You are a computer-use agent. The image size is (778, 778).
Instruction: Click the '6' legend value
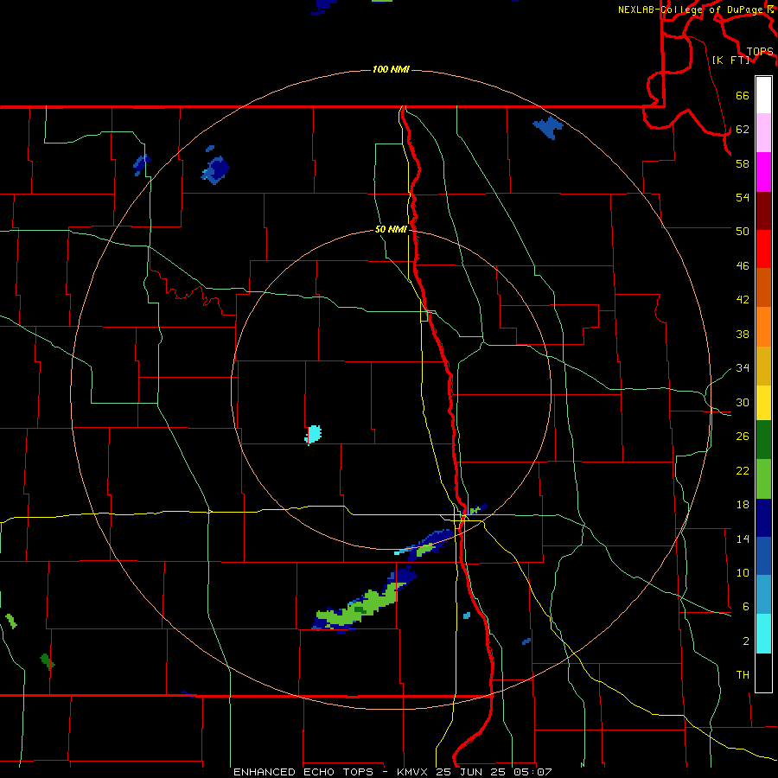[746, 606]
